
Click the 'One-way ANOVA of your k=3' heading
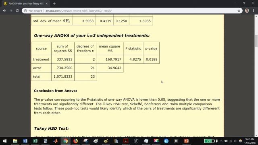(x=92, y=35)
